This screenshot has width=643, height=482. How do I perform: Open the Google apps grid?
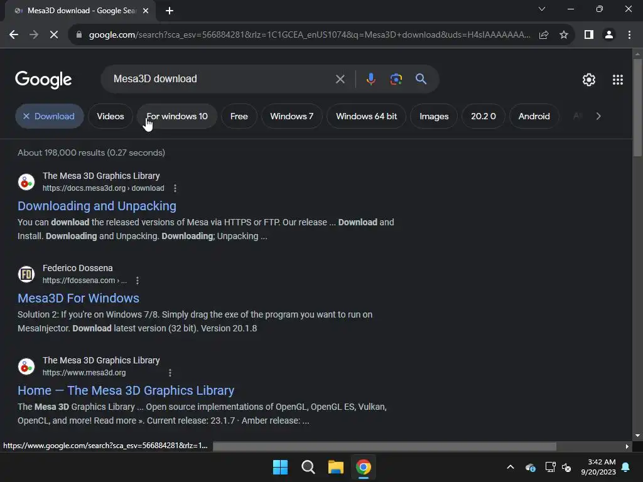point(618,80)
